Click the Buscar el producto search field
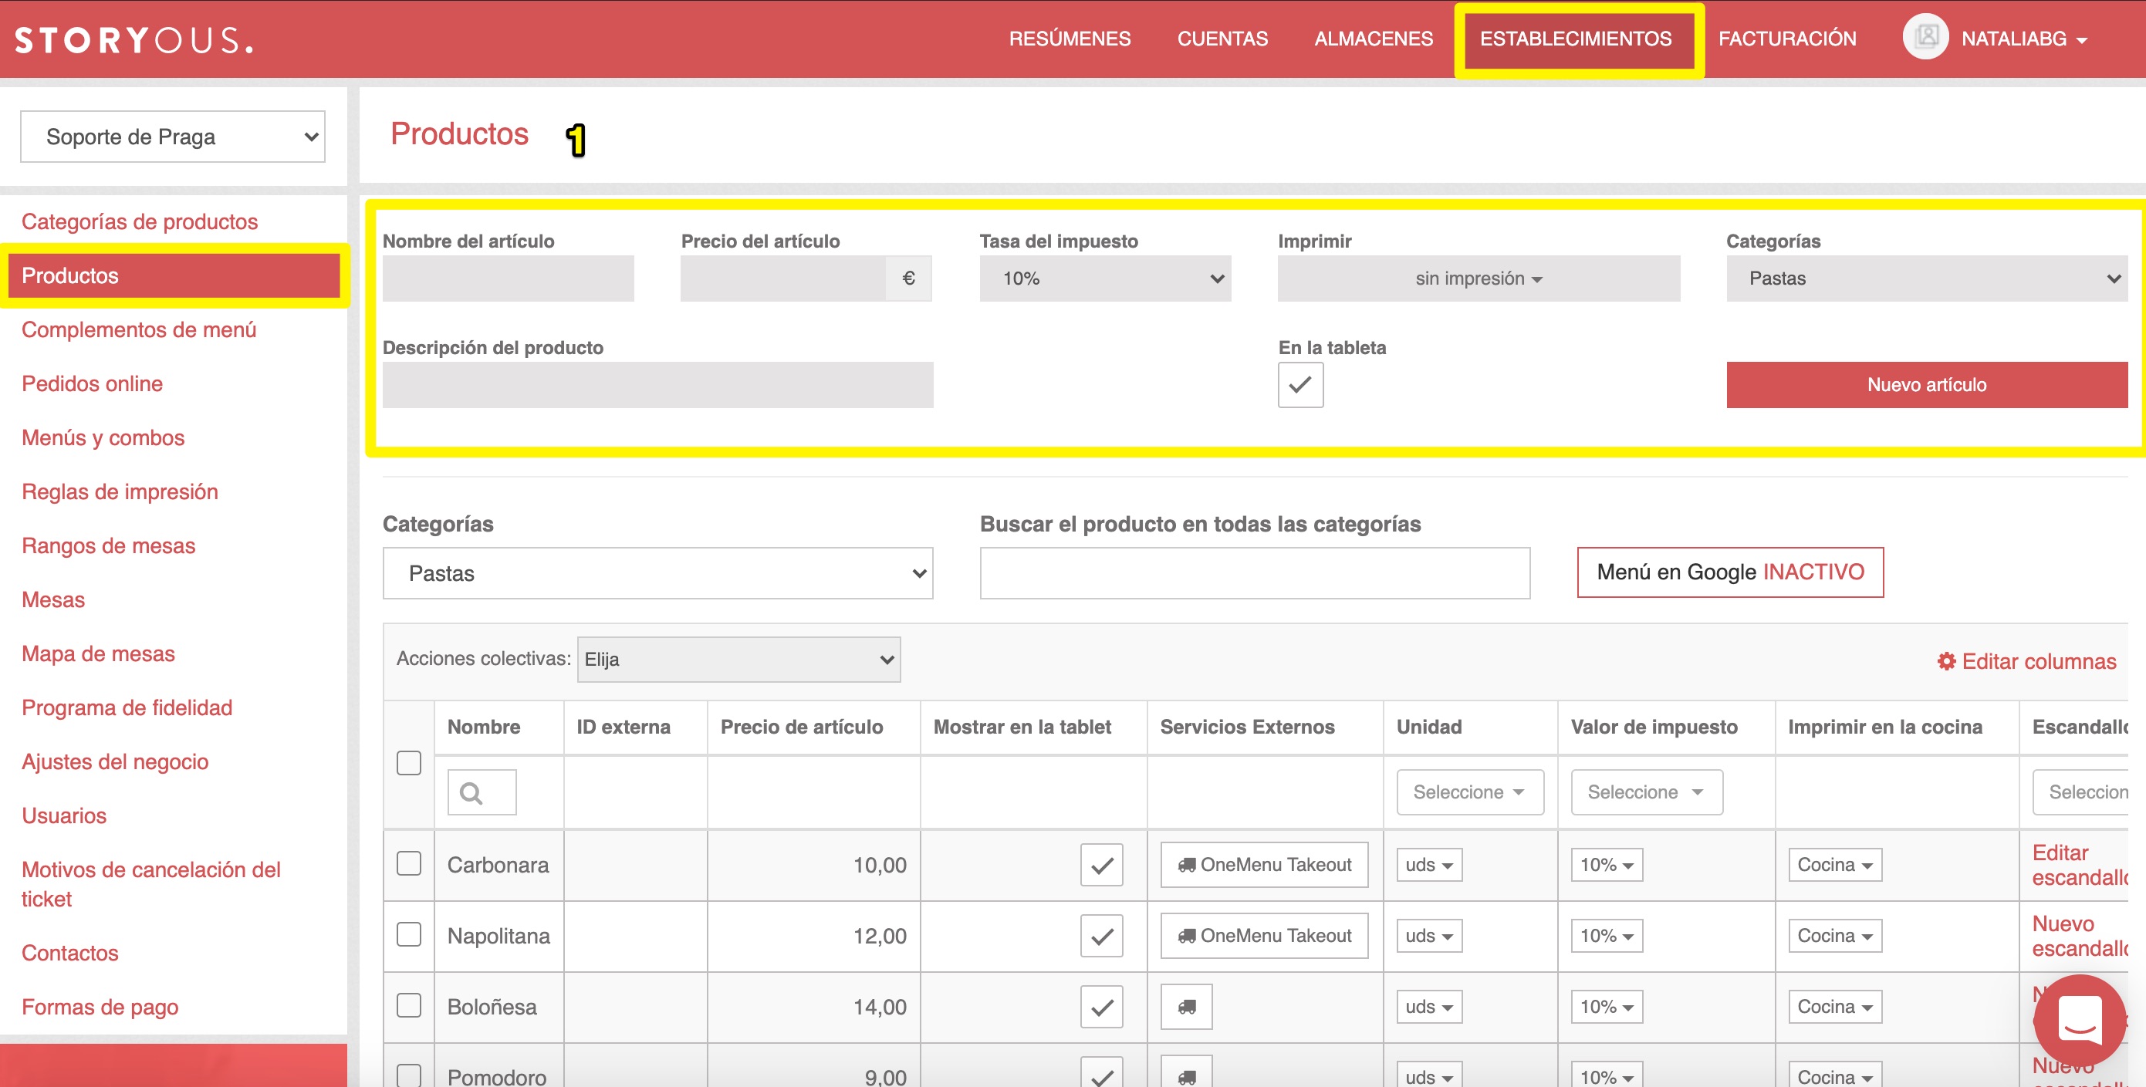This screenshot has width=2146, height=1087. 1255,573
